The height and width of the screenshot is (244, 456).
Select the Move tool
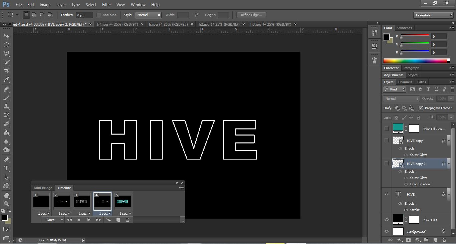[6, 36]
